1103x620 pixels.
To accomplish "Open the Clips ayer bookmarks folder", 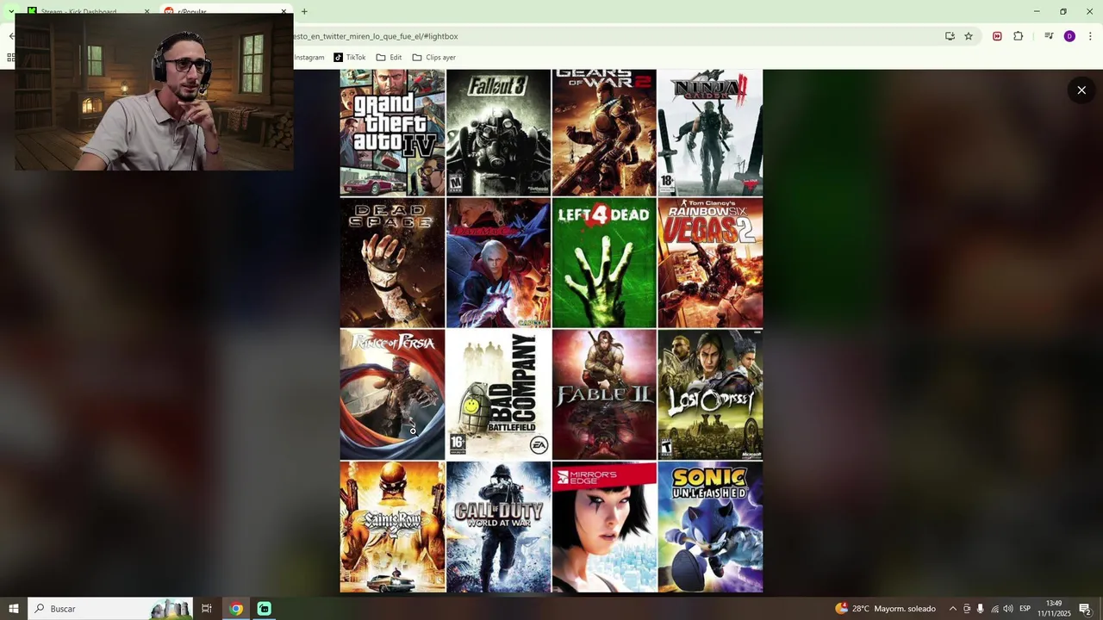I will pos(433,58).
